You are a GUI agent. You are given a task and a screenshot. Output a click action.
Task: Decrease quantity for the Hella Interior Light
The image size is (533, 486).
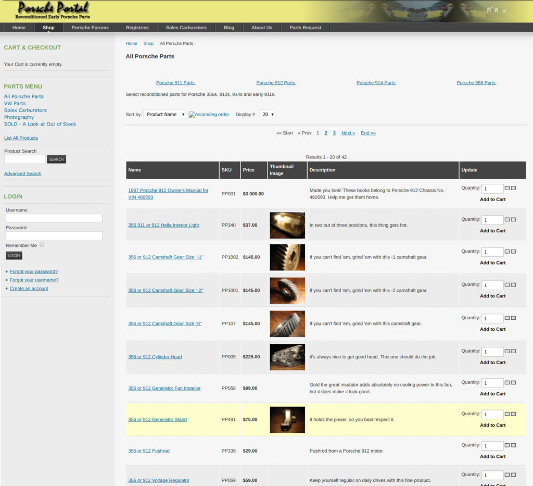pyautogui.click(x=513, y=219)
